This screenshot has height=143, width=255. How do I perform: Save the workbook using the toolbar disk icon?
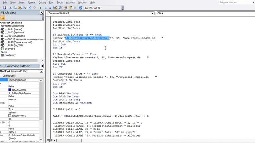click(x=4, y=8)
